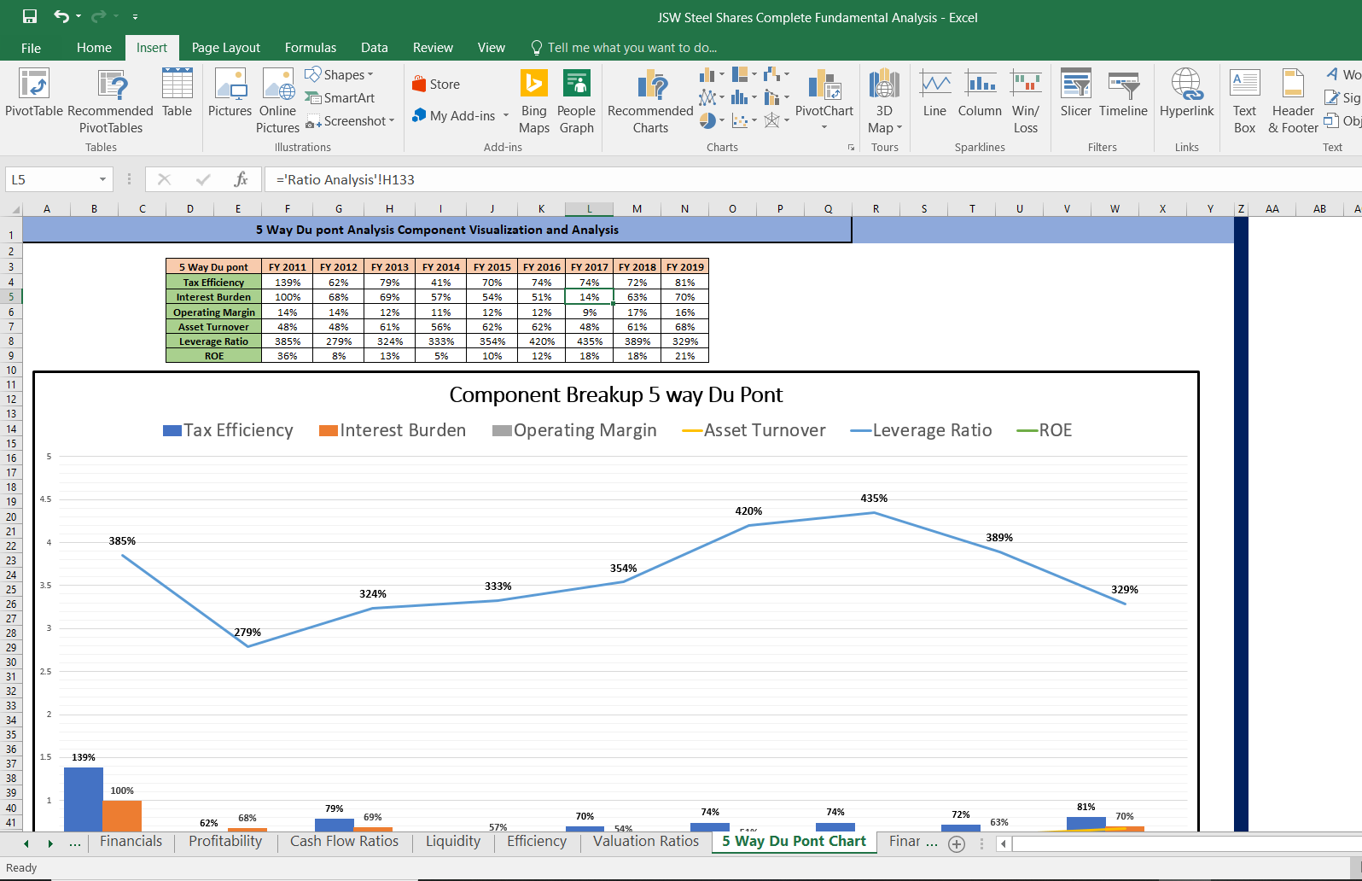Insert a scatter or bubble chart
1362x881 pixels.
click(x=741, y=120)
